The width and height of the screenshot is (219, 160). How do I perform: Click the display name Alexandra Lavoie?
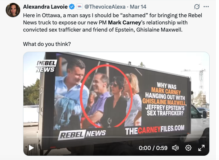(x=45, y=7)
